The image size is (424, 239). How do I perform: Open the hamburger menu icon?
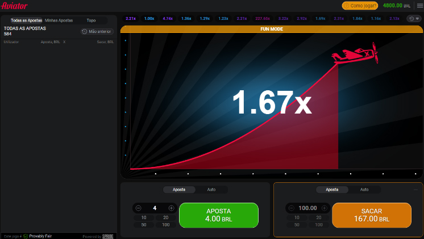[x=420, y=6]
